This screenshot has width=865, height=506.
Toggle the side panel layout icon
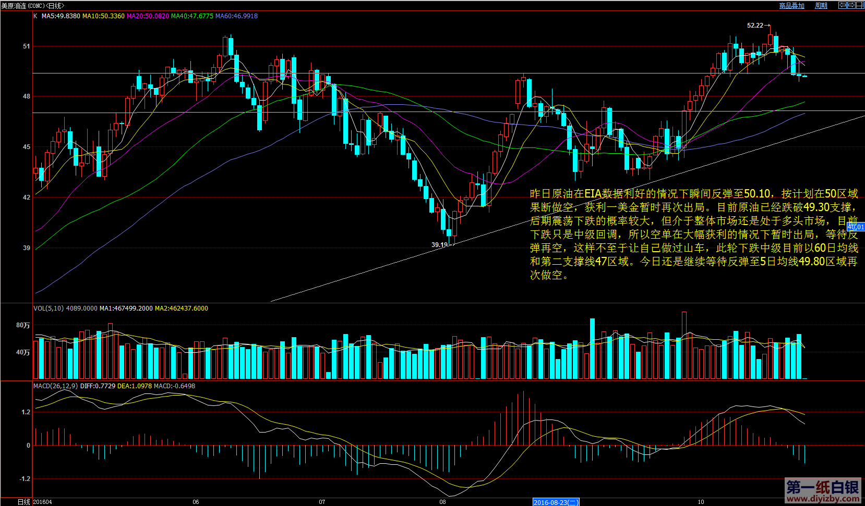click(x=860, y=5)
